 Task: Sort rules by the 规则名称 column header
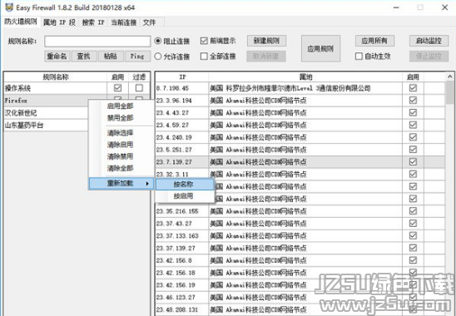[x=55, y=77]
